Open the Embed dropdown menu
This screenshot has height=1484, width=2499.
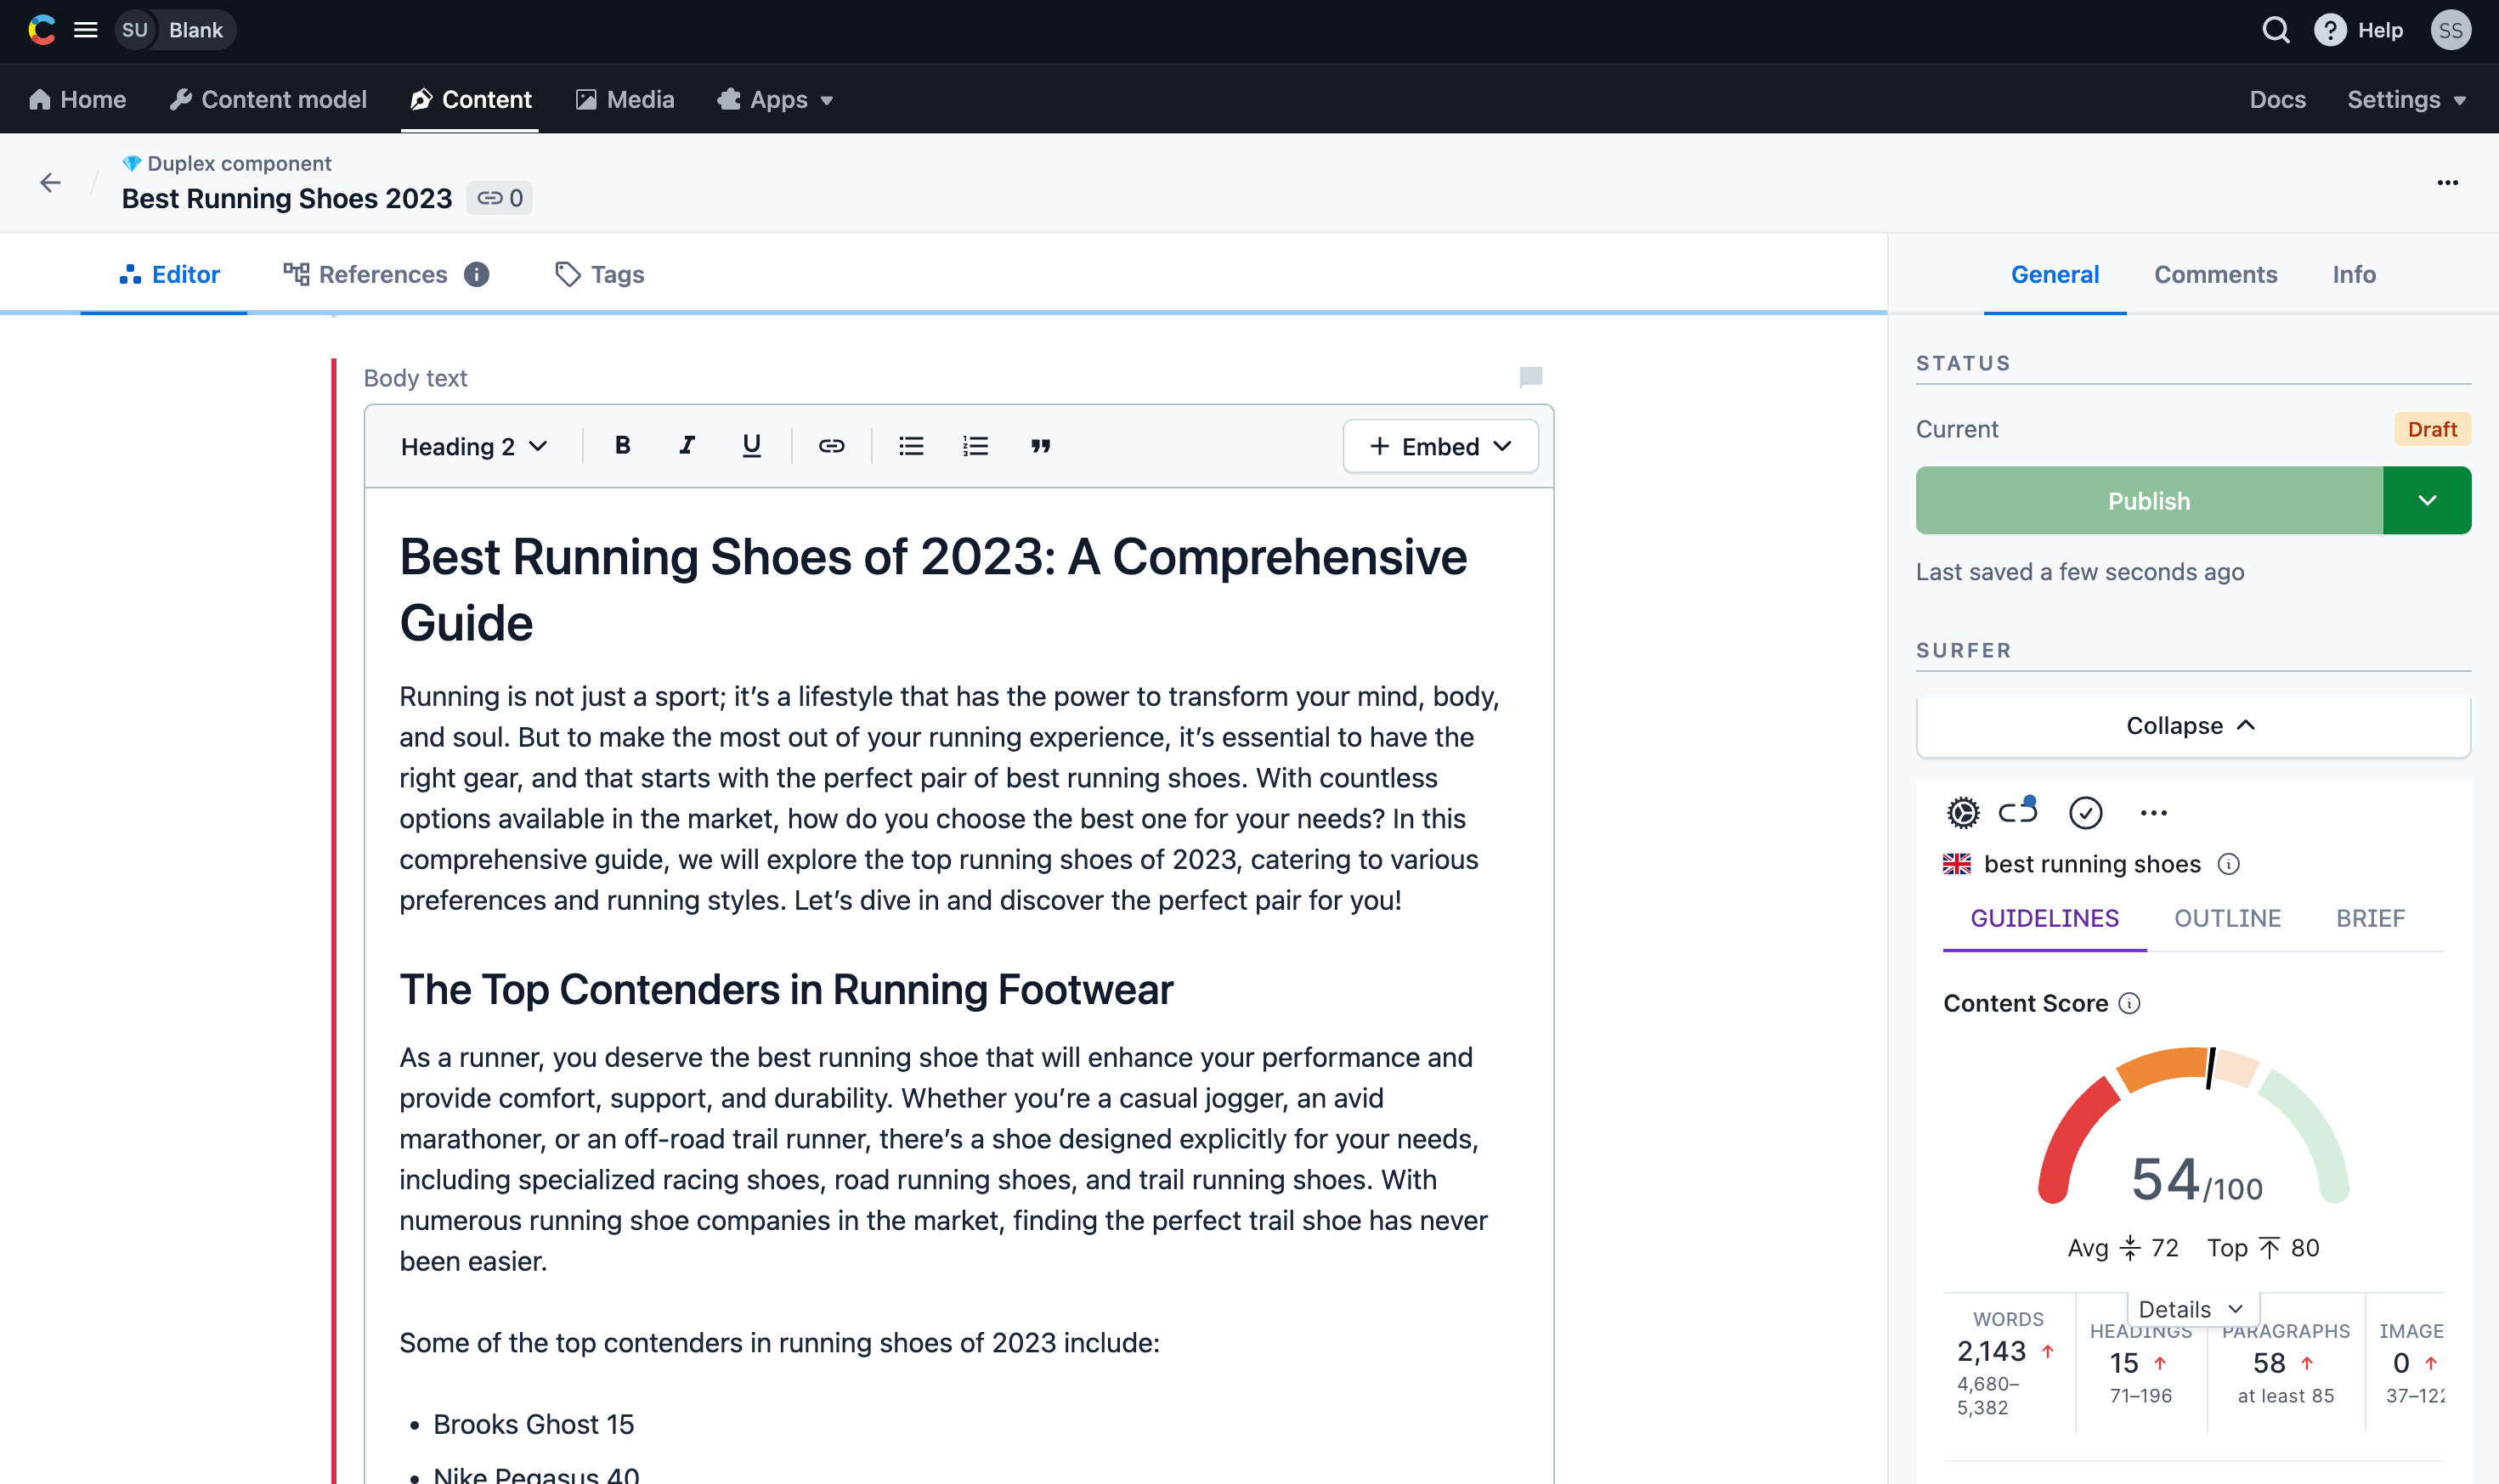tap(1440, 446)
